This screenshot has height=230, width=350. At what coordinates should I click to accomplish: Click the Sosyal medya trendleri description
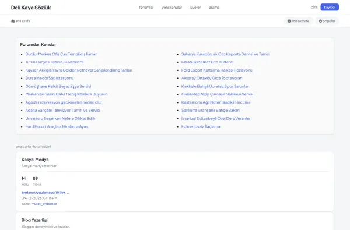pos(40,166)
